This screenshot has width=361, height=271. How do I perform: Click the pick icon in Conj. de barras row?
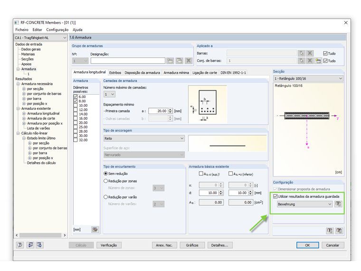(301, 61)
